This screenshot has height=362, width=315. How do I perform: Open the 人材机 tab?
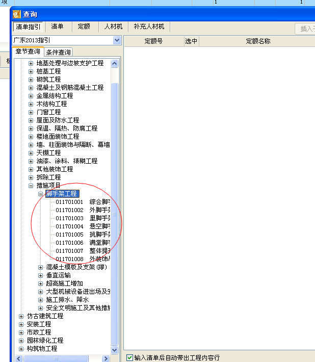point(113,27)
